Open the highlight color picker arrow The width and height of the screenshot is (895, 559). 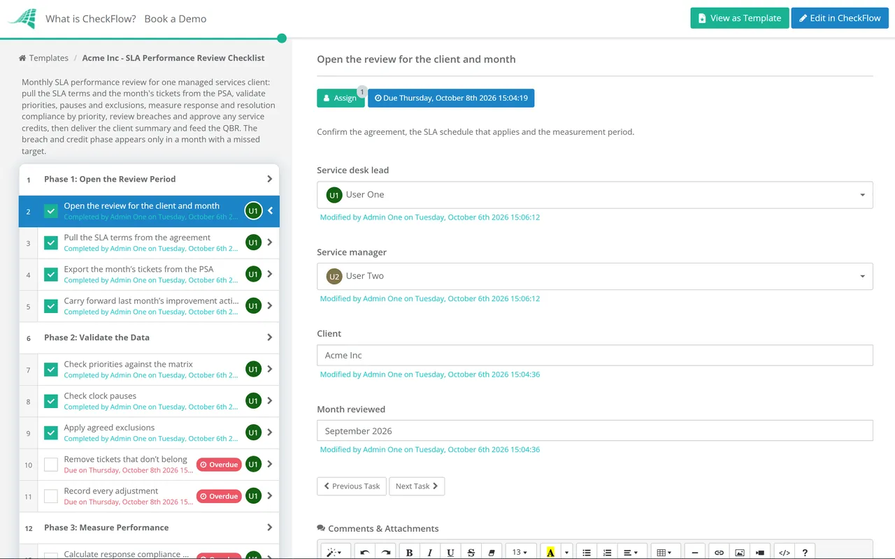[566, 552]
